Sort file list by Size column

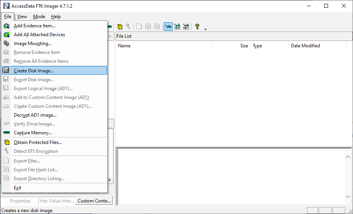point(231,46)
